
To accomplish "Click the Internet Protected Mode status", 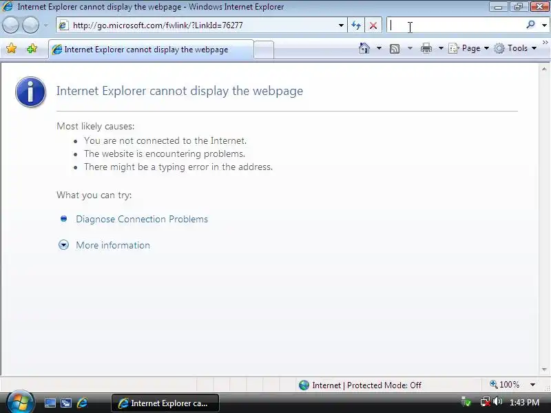I will 366,385.
